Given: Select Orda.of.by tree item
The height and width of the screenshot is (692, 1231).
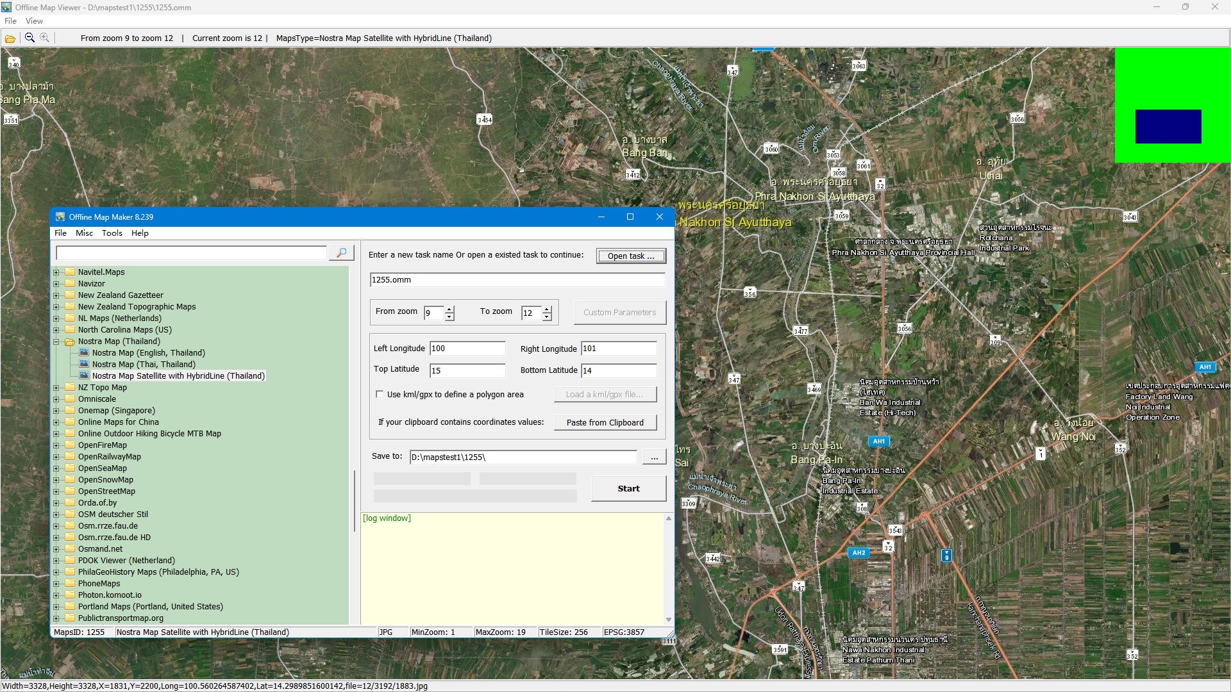Looking at the screenshot, I should click(x=97, y=503).
